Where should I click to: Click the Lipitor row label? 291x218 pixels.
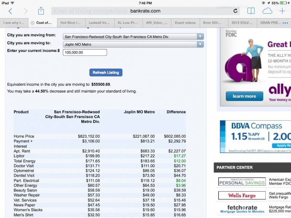pos(19,156)
